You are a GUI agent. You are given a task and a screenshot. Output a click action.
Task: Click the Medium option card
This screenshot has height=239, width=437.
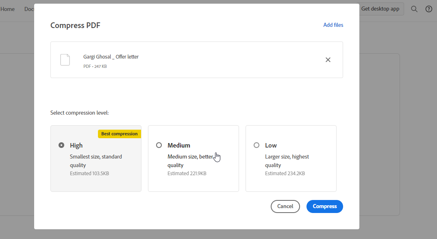pos(193,159)
